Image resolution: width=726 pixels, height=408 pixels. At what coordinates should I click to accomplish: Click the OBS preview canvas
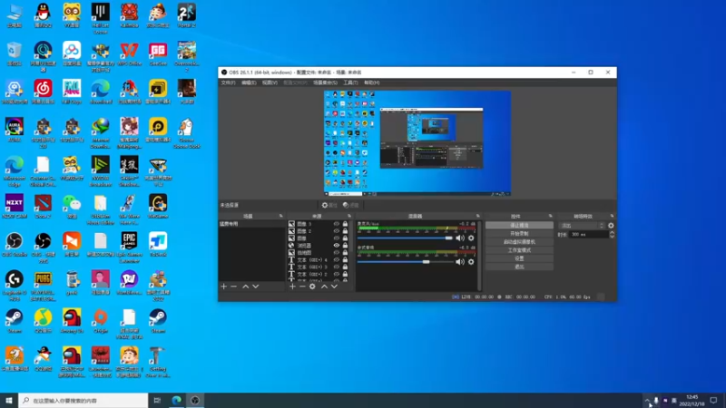pos(417,143)
